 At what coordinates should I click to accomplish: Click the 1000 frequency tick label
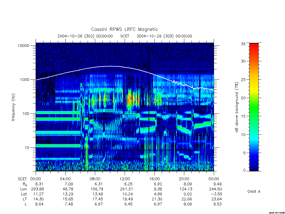point(24,80)
